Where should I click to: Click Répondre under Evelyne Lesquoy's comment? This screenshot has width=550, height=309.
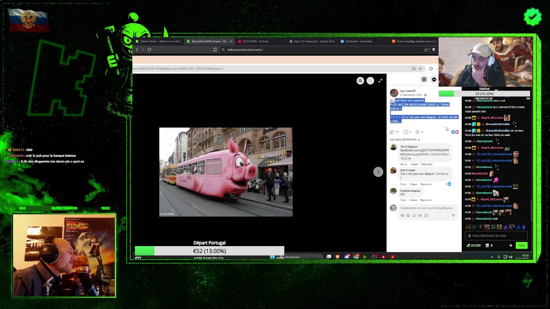(426, 200)
